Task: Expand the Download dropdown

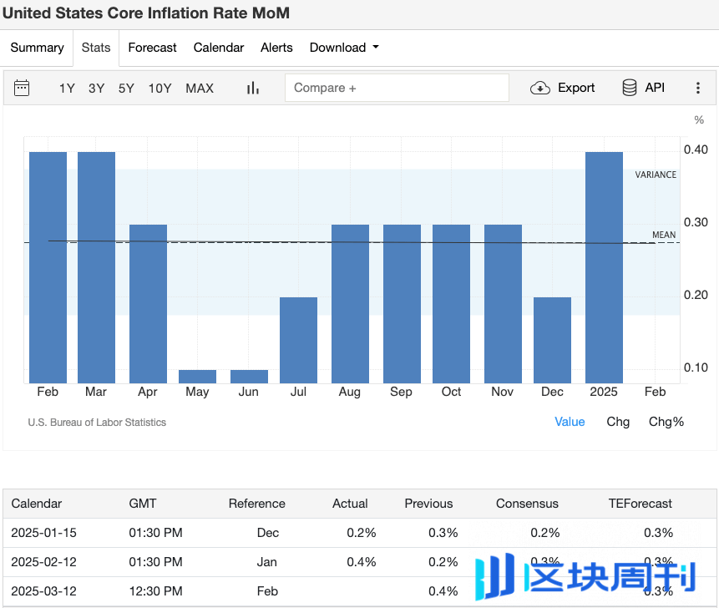Action: coord(344,48)
